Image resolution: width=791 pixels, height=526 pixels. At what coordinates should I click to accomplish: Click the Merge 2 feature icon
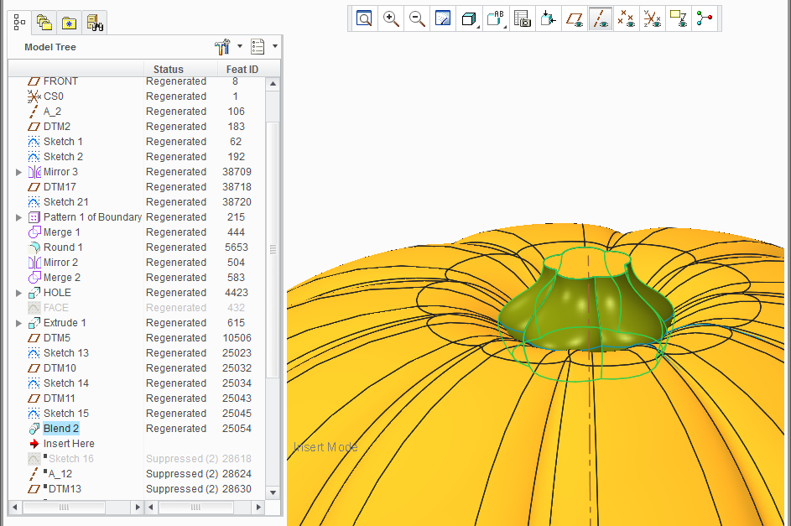[x=34, y=278]
